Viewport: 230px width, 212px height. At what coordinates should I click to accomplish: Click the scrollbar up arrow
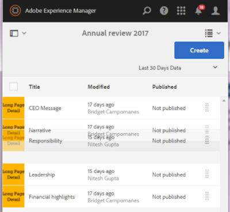224,100
